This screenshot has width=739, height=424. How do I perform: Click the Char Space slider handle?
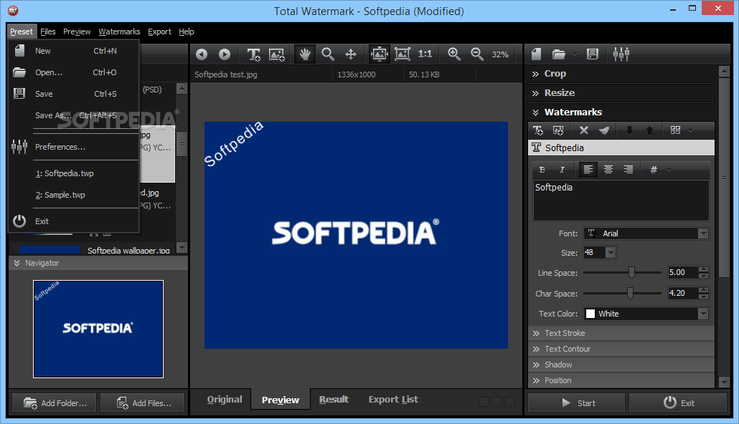tap(630, 293)
